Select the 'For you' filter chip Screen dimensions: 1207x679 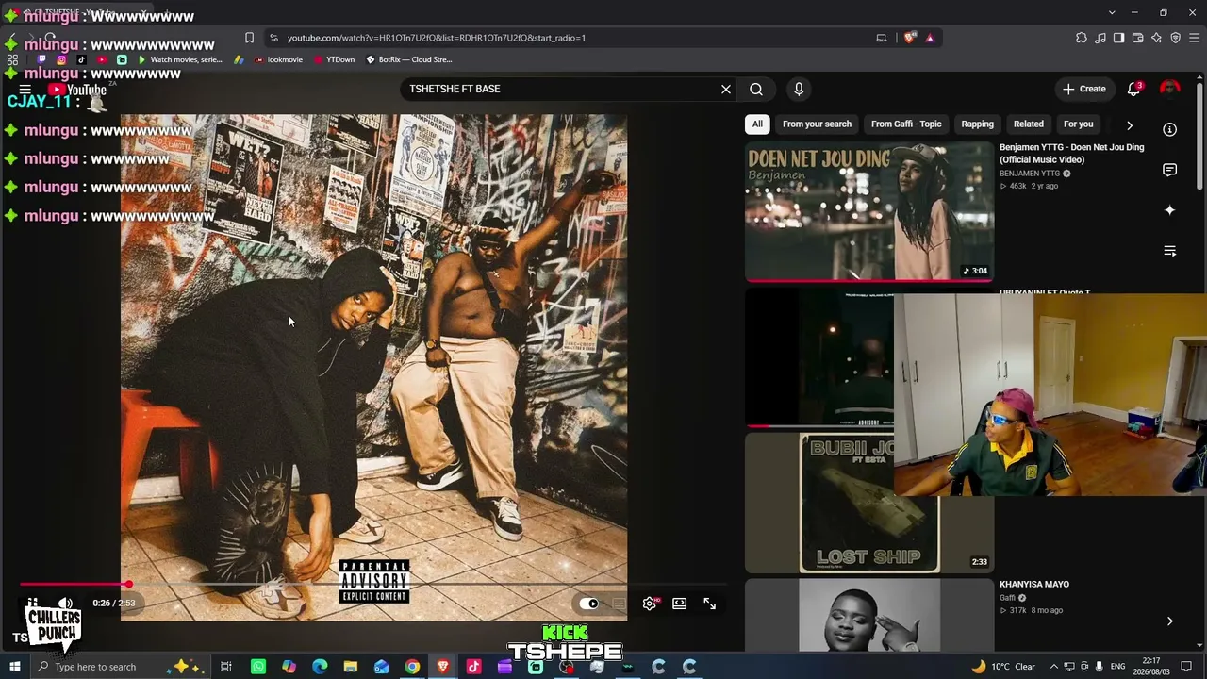(1078, 124)
